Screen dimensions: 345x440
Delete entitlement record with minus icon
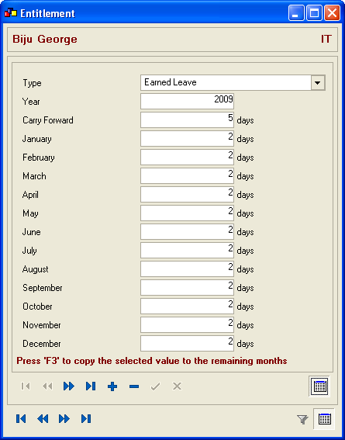134,386
